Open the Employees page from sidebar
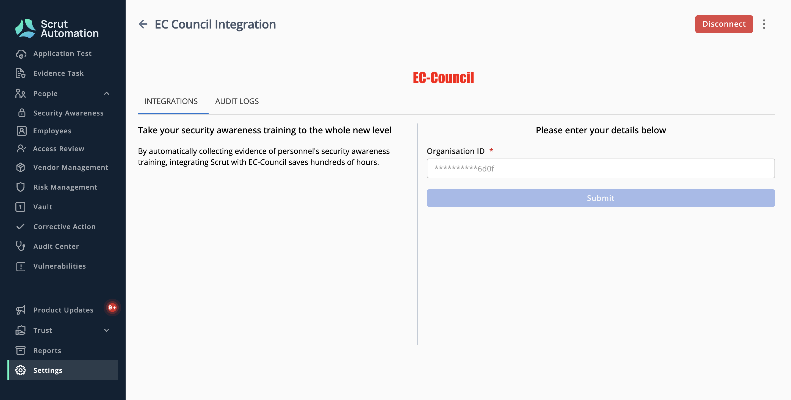The width and height of the screenshot is (791, 400). tap(52, 131)
